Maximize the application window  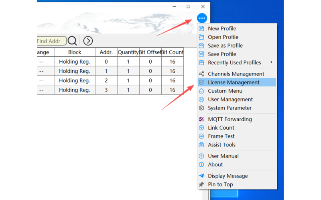(189, 6)
